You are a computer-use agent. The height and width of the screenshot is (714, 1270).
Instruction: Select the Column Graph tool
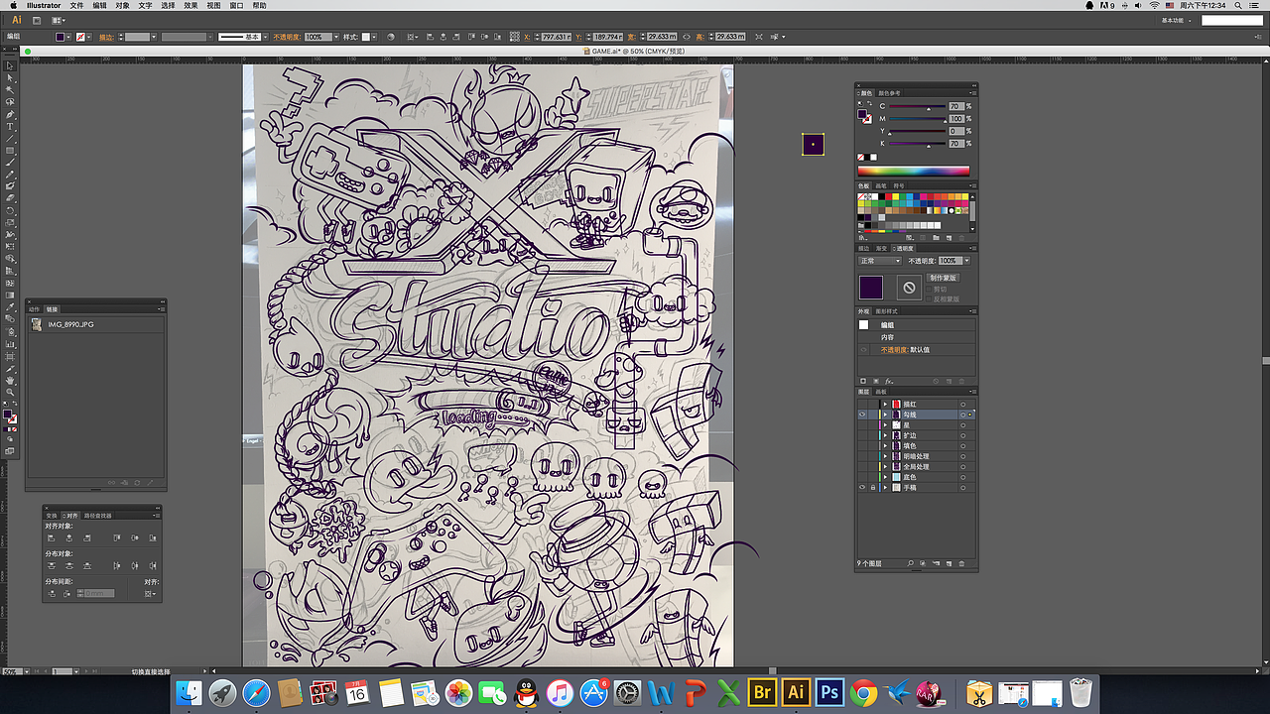click(10, 344)
